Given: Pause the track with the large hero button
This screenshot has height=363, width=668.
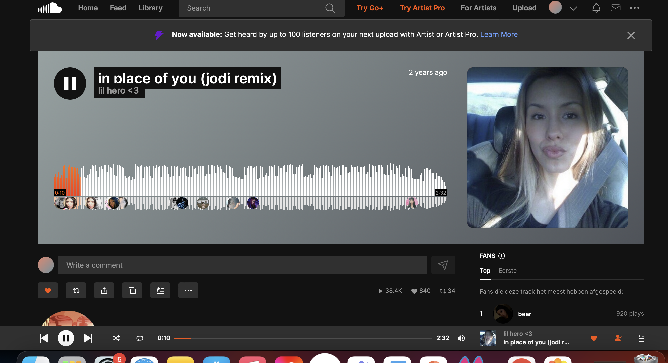Looking at the screenshot, I should [x=70, y=83].
